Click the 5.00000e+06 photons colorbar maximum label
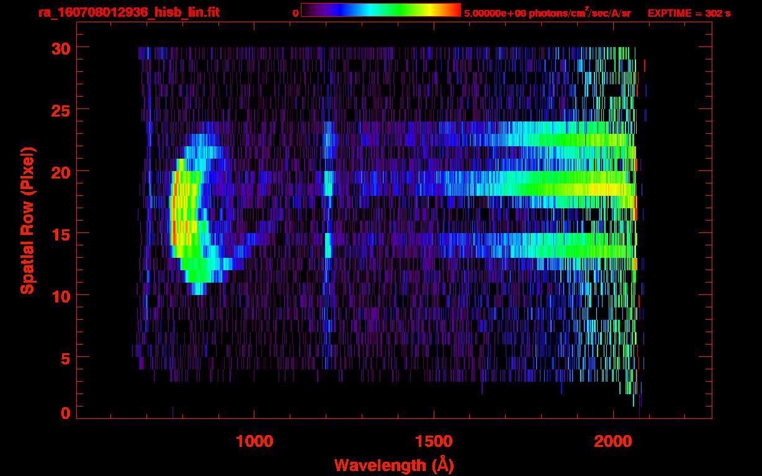 point(547,12)
